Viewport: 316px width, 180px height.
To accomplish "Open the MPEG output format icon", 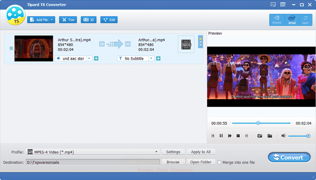I will coord(186,44).
